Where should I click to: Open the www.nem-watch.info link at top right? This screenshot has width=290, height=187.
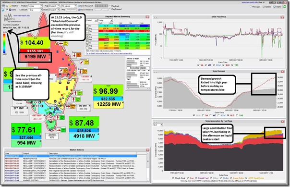click(249, 2)
